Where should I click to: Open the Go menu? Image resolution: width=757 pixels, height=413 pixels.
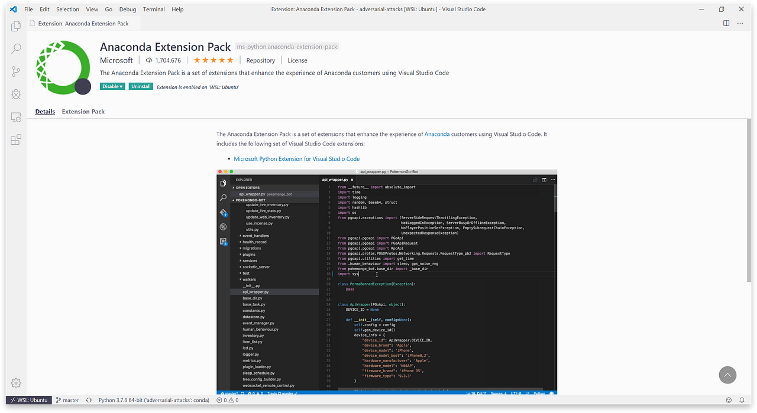pos(109,9)
